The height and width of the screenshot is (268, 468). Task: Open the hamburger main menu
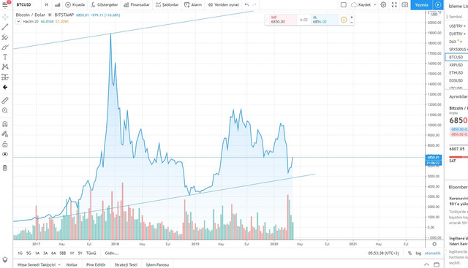tap(5, 4)
